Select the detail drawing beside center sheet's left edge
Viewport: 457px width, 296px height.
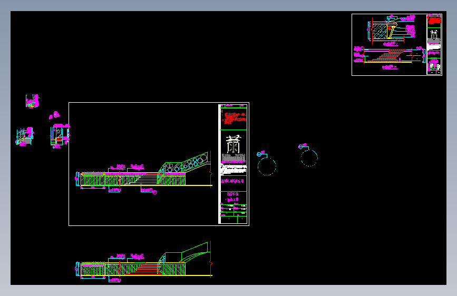pos(60,136)
